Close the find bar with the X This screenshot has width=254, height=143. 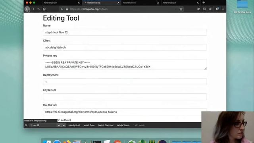(26, 125)
